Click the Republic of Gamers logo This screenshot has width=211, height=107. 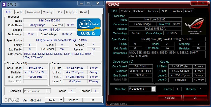pyautogui.click(x=195, y=26)
